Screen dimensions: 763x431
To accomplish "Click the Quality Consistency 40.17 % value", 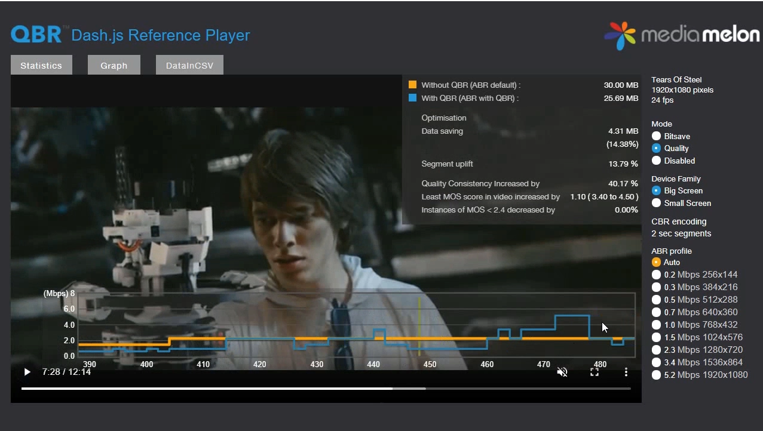I will [x=623, y=184].
